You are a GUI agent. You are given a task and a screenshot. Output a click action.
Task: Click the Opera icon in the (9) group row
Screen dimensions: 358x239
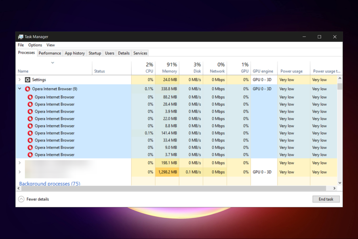tap(27, 89)
